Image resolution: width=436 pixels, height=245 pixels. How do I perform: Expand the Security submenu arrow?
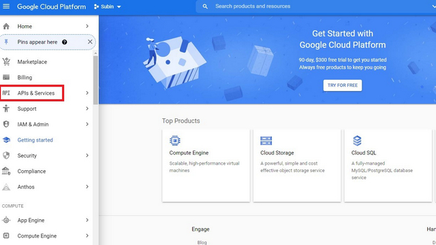(87, 155)
